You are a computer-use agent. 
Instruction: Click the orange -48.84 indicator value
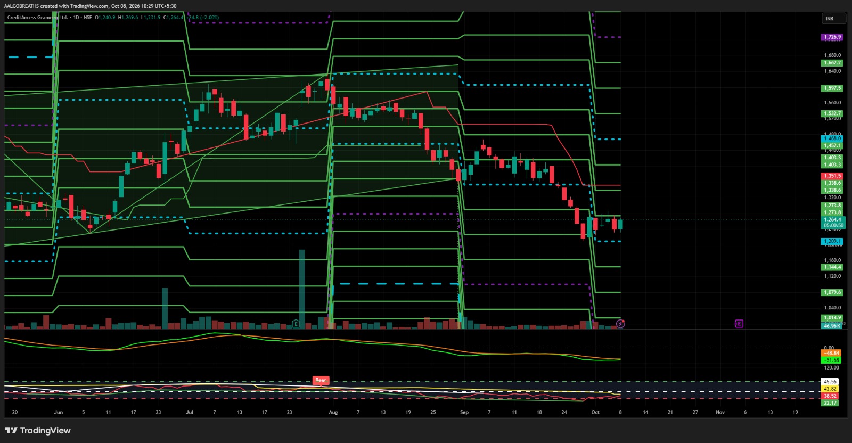tap(831, 353)
